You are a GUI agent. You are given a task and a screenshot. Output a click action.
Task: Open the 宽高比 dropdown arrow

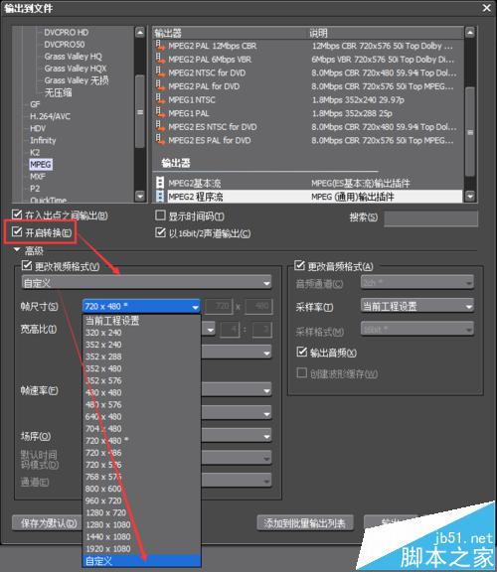(211, 330)
